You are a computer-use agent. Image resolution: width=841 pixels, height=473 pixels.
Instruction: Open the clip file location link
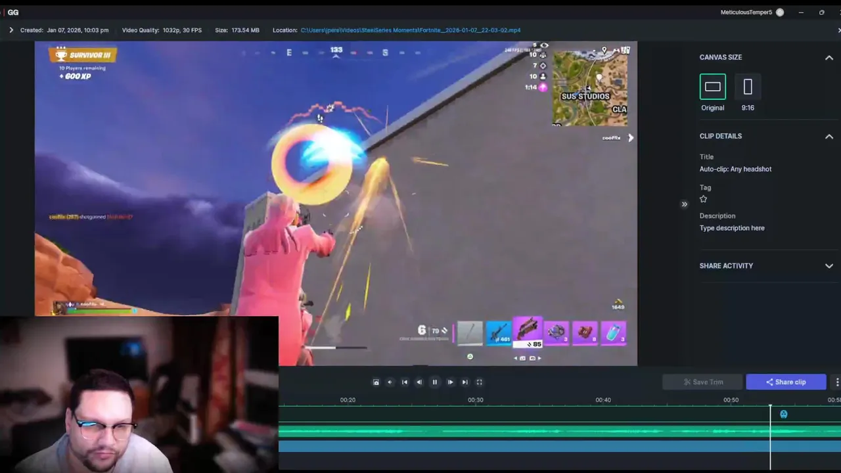pos(411,30)
